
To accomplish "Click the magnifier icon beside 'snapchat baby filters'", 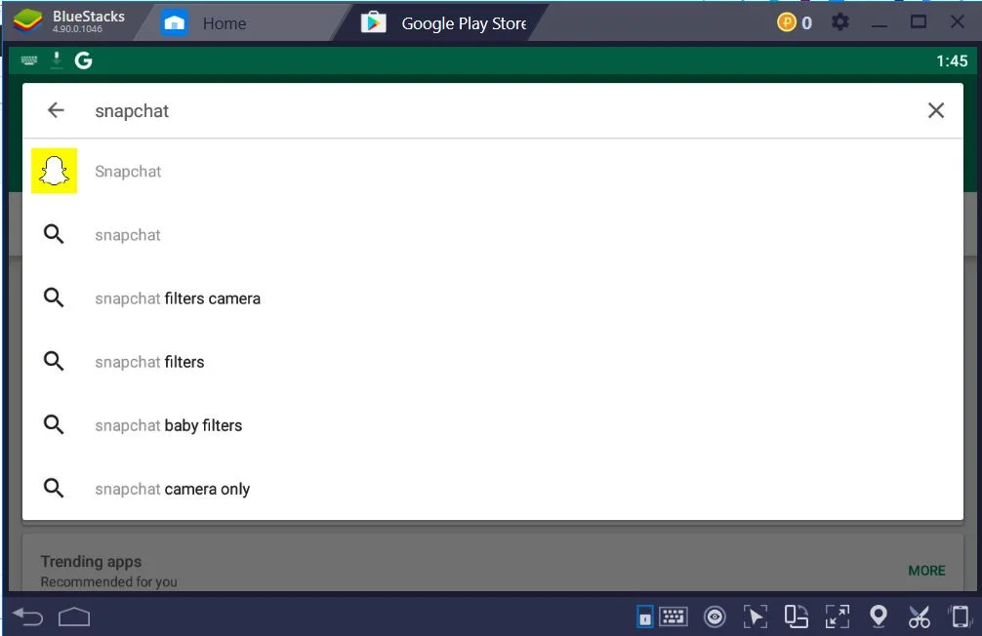I will [x=54, y=424].
